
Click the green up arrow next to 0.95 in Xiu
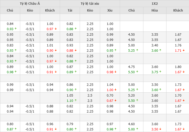[116, 50]
